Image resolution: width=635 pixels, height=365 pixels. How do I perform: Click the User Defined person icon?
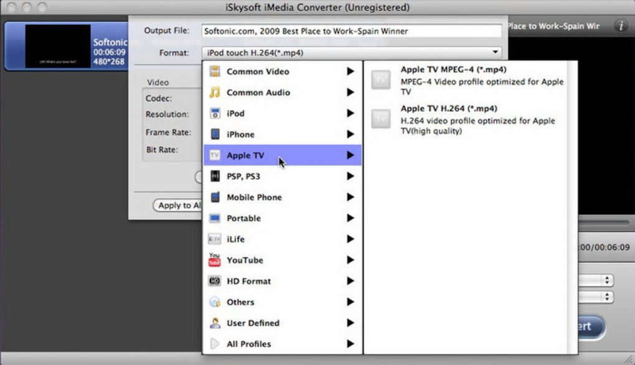(215, 323)
